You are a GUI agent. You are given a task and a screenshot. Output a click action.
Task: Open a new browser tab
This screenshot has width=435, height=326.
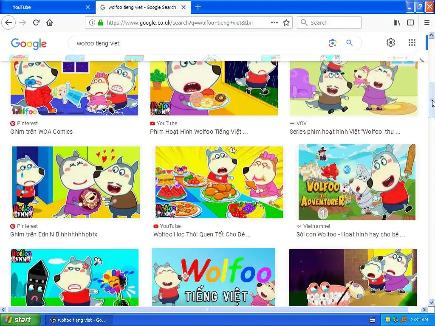pyautogui.click(x=198, y=7)
